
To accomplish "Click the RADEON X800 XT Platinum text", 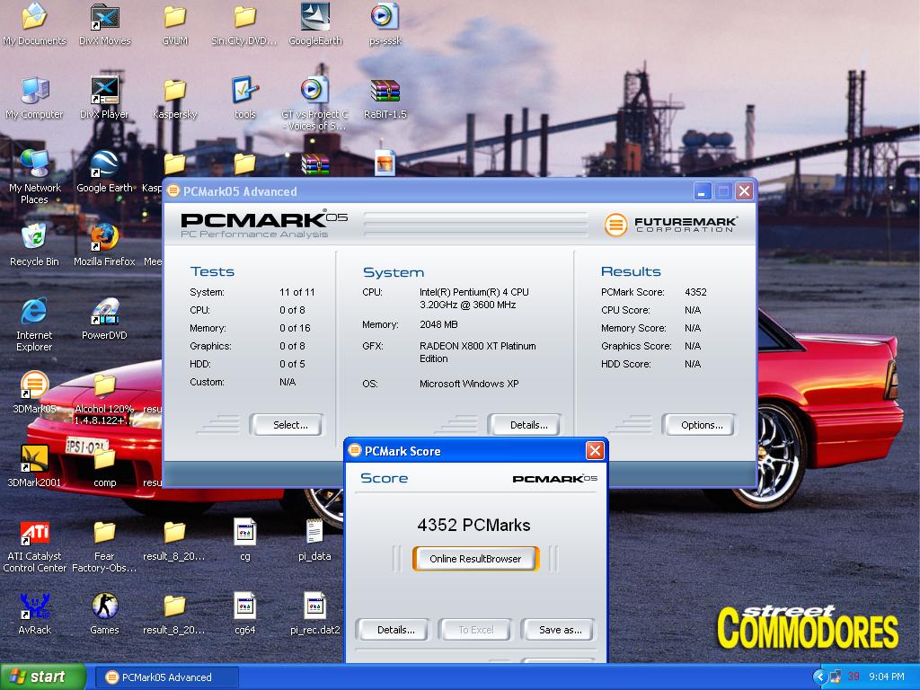I will click(x=478, y=352).
